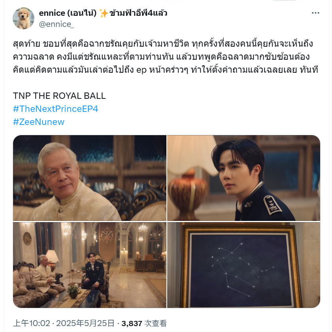Click the sparkle emoji in the display name

[104, 13]
